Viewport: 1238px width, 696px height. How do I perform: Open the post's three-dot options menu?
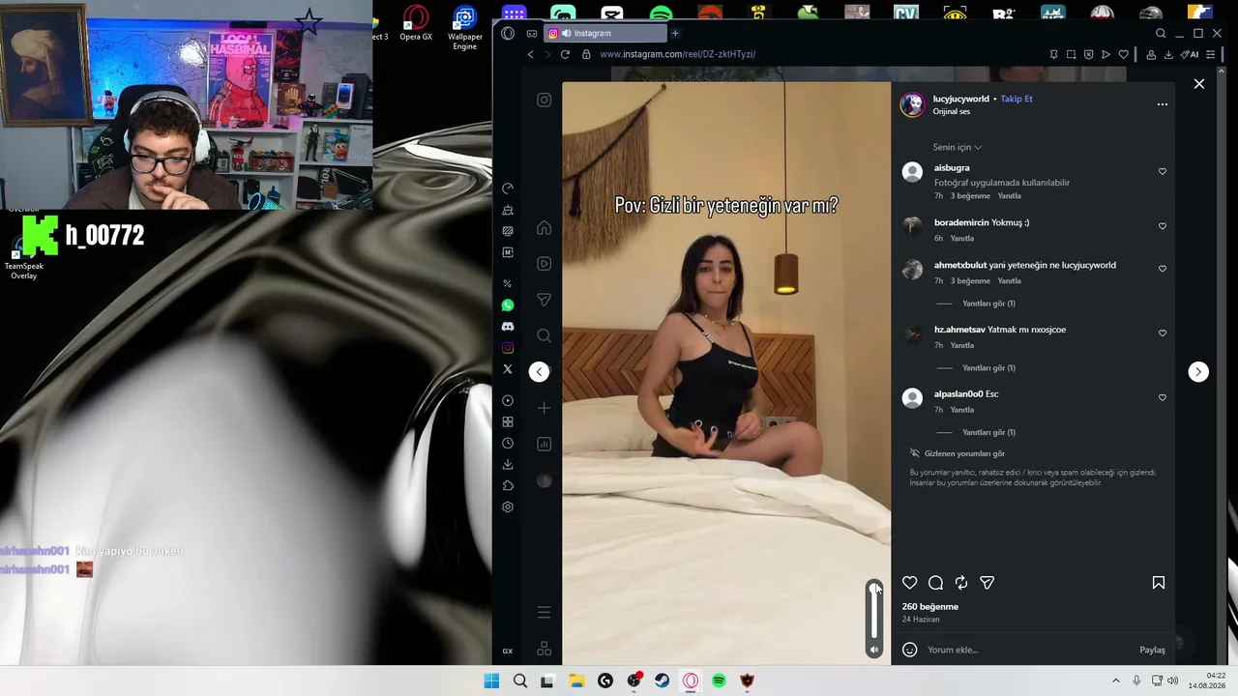pyautogui.click(x=1163, y=104)
